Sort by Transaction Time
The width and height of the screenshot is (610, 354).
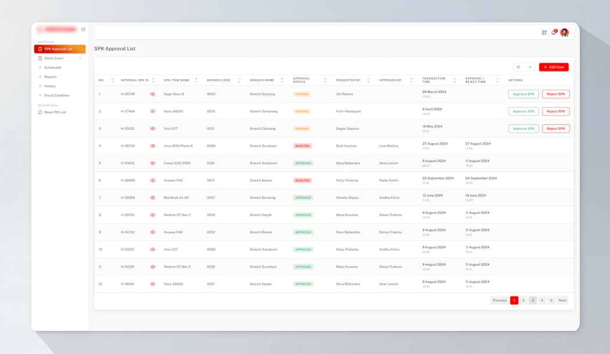[454, 80]
